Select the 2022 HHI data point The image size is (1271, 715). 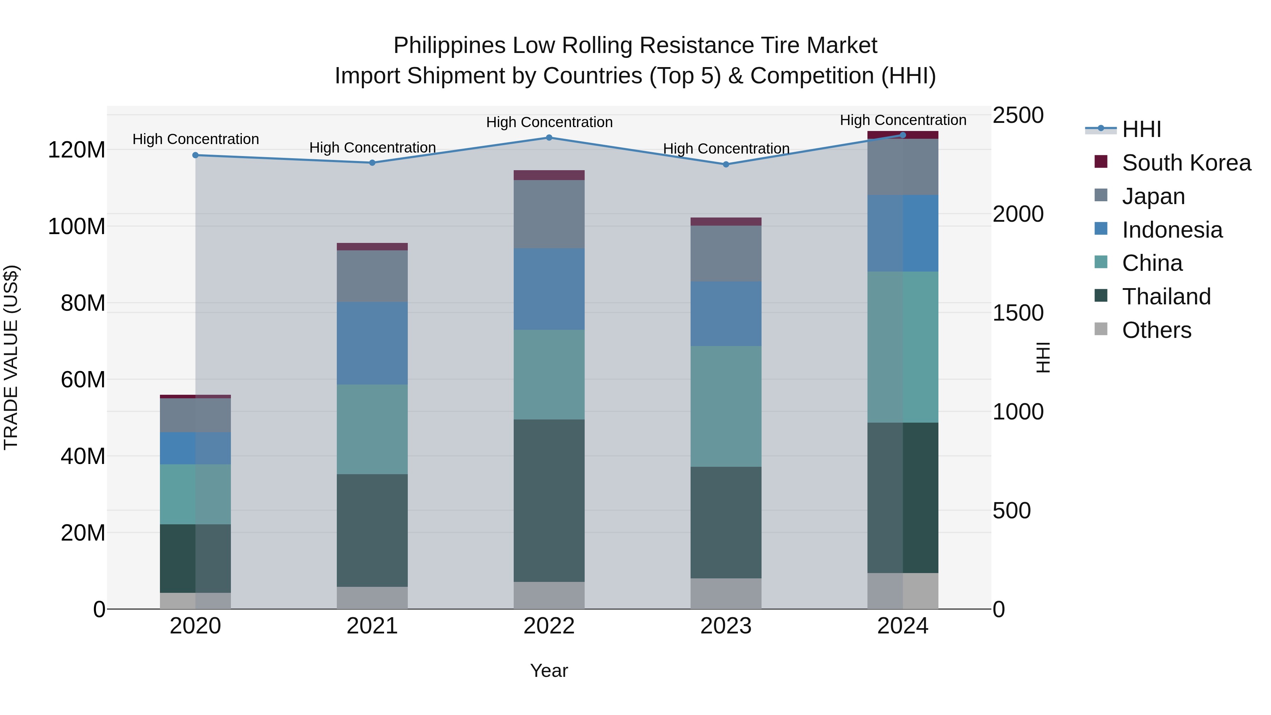[549, 138]
